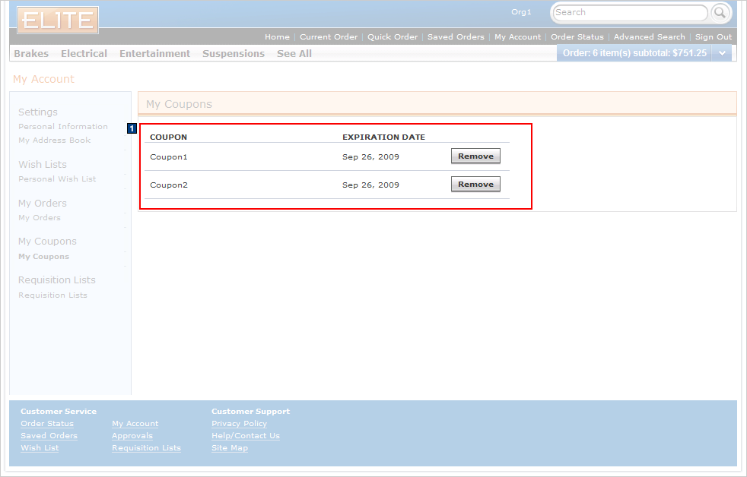Screen dimensions: 747x477
Task: Open the Home menu link
Action: click(277, 36)
